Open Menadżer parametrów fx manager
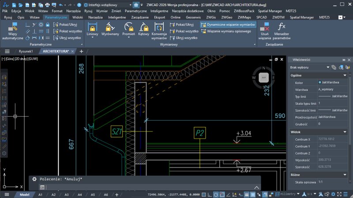The height and width of the screenshot is (198, 353). coord(282,31)
